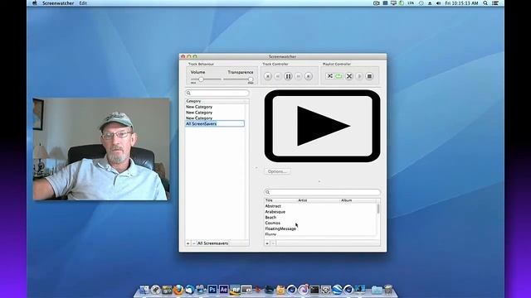Select the Cosmos screensaver row
Image resolution: width=531 pixels, height=298 pixels.
pyautogui.click(x=320, y=223)
